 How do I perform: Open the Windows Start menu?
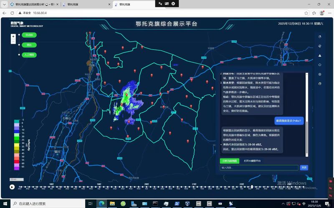(x=5, y=203)
